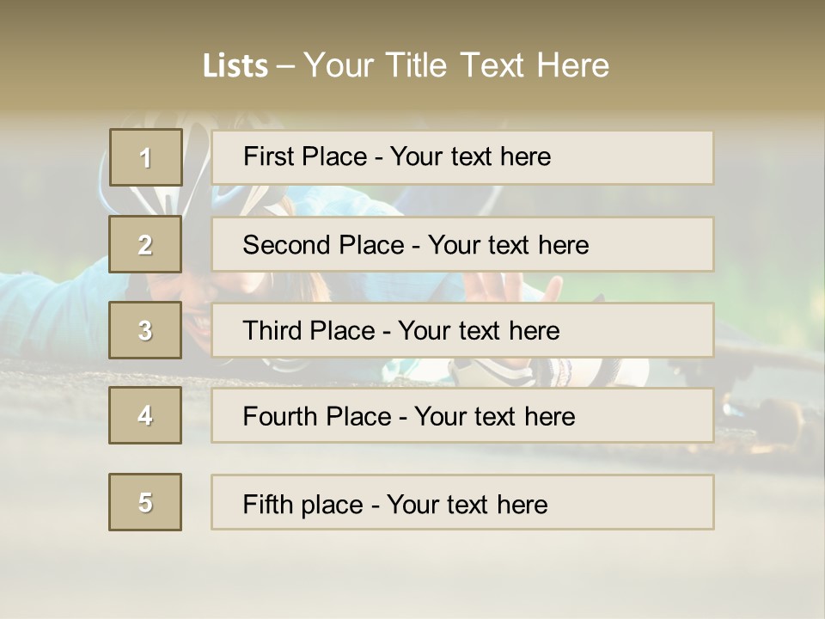Select the Fourth Place text box
Screen dimensions: 825x619
pyautogui.click(x=462, y=415)
